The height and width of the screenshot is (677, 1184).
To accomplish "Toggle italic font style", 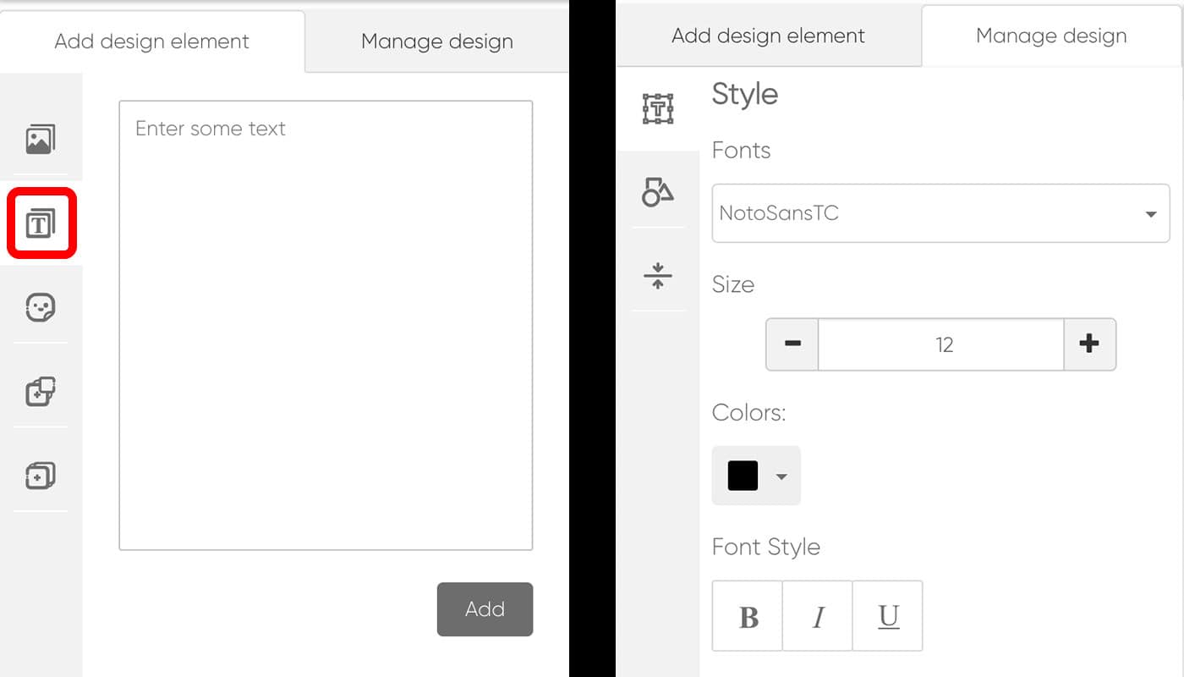I will 817,616.
